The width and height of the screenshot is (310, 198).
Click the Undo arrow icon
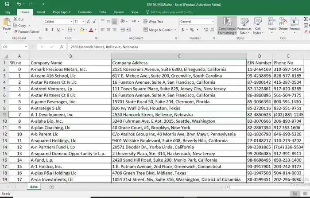pos(19,4)
